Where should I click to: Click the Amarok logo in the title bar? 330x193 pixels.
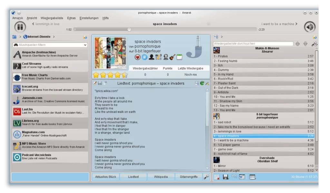(x=14, y=13)
